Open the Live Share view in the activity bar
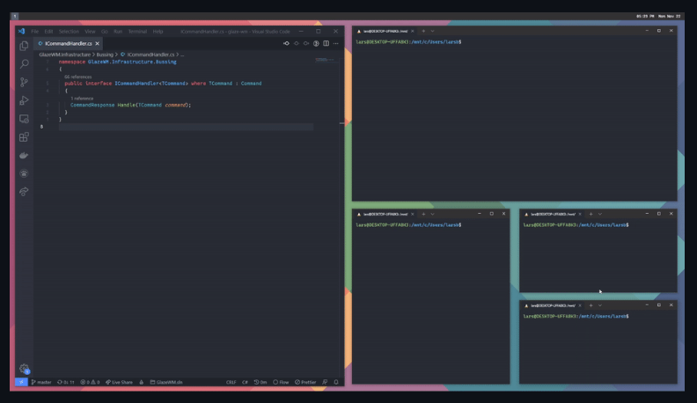The width and height of the screenshot is (697, 403). [x=24, y=192]
